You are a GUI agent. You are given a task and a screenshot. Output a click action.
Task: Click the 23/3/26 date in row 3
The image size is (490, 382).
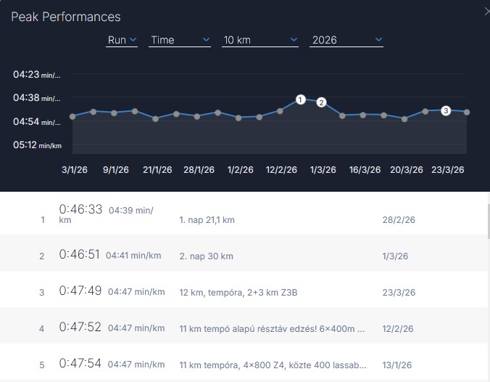tap(398, 292)
